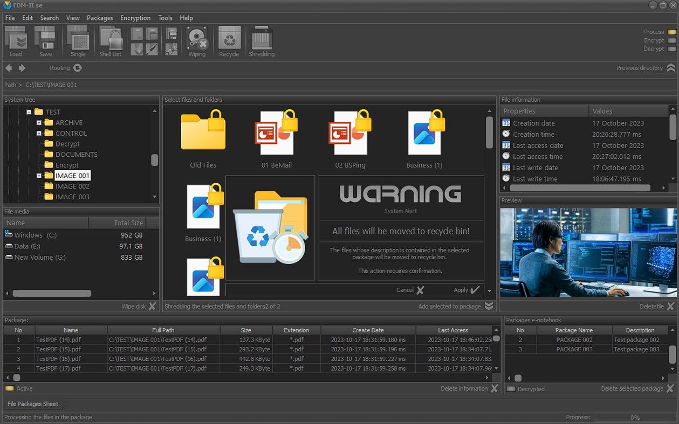Go to Previous directory
Screen dimensions: 679x424
point(670,68)
